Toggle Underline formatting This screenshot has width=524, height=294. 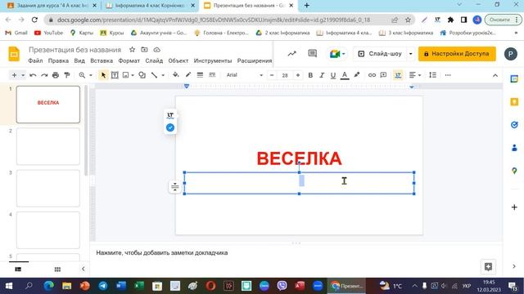333,75
